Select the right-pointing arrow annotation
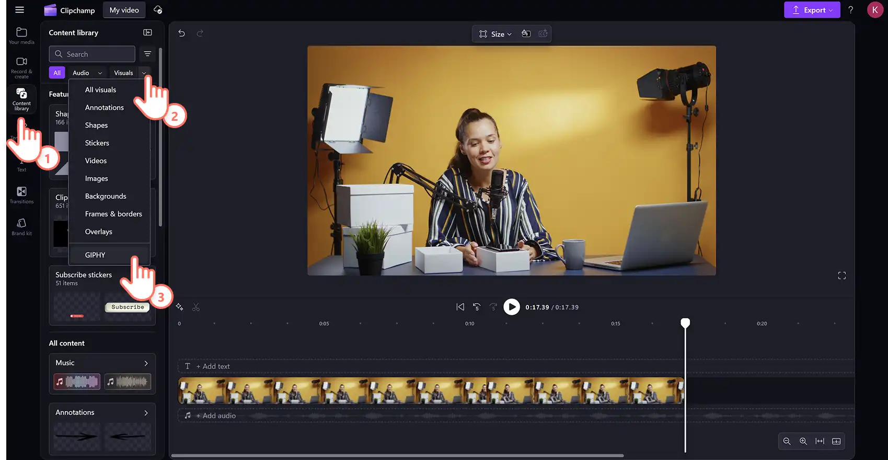Screen dimensions: 888x460 [77, 436]
